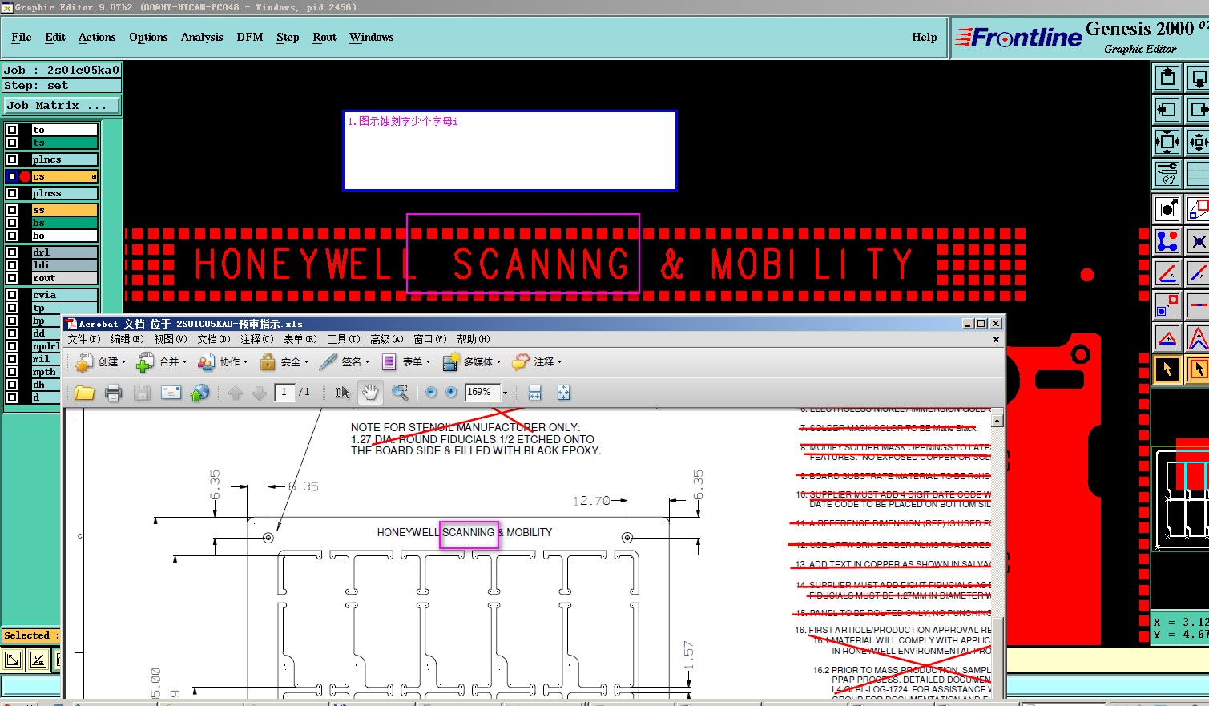Select the feature select tool with black circle
1209x706 pixels.
pos(1167,209)
